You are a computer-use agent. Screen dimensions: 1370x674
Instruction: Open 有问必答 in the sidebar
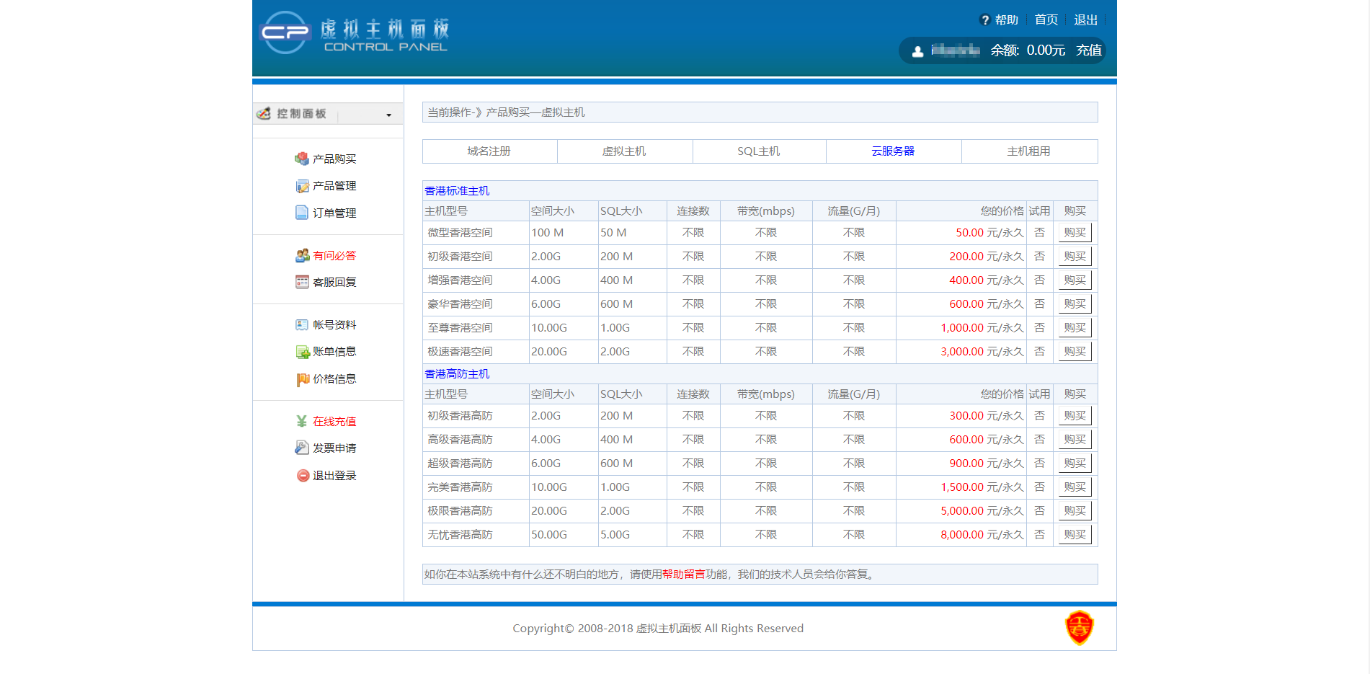tap(334, 256)
